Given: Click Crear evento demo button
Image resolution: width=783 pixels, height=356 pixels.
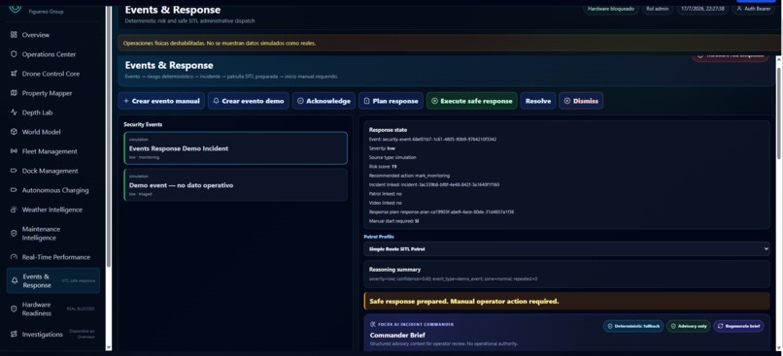Looking at the screenshot, I should pyautogui.click(x=248, y=101).
